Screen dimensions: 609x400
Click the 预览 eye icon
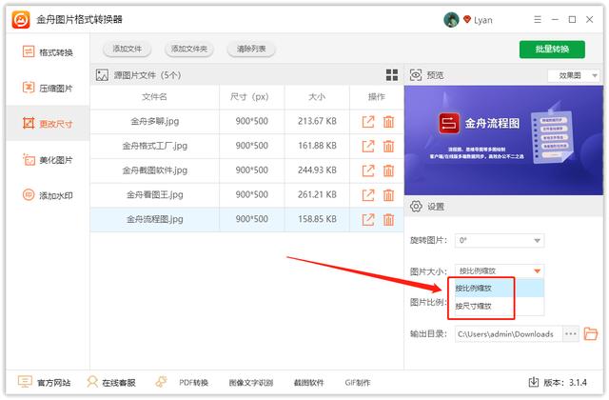tap(416, 75)
